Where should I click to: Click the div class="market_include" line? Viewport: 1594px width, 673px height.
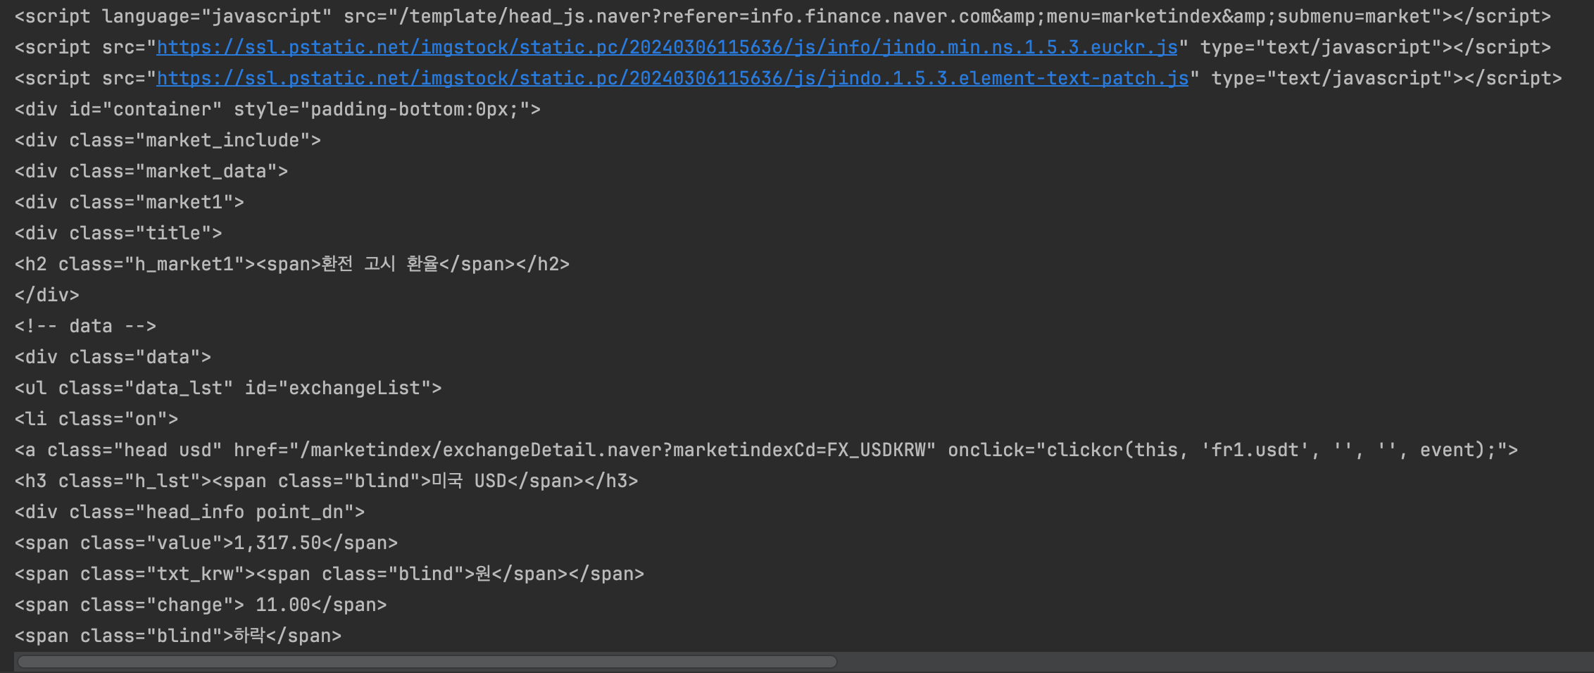[x=168, y=140]
